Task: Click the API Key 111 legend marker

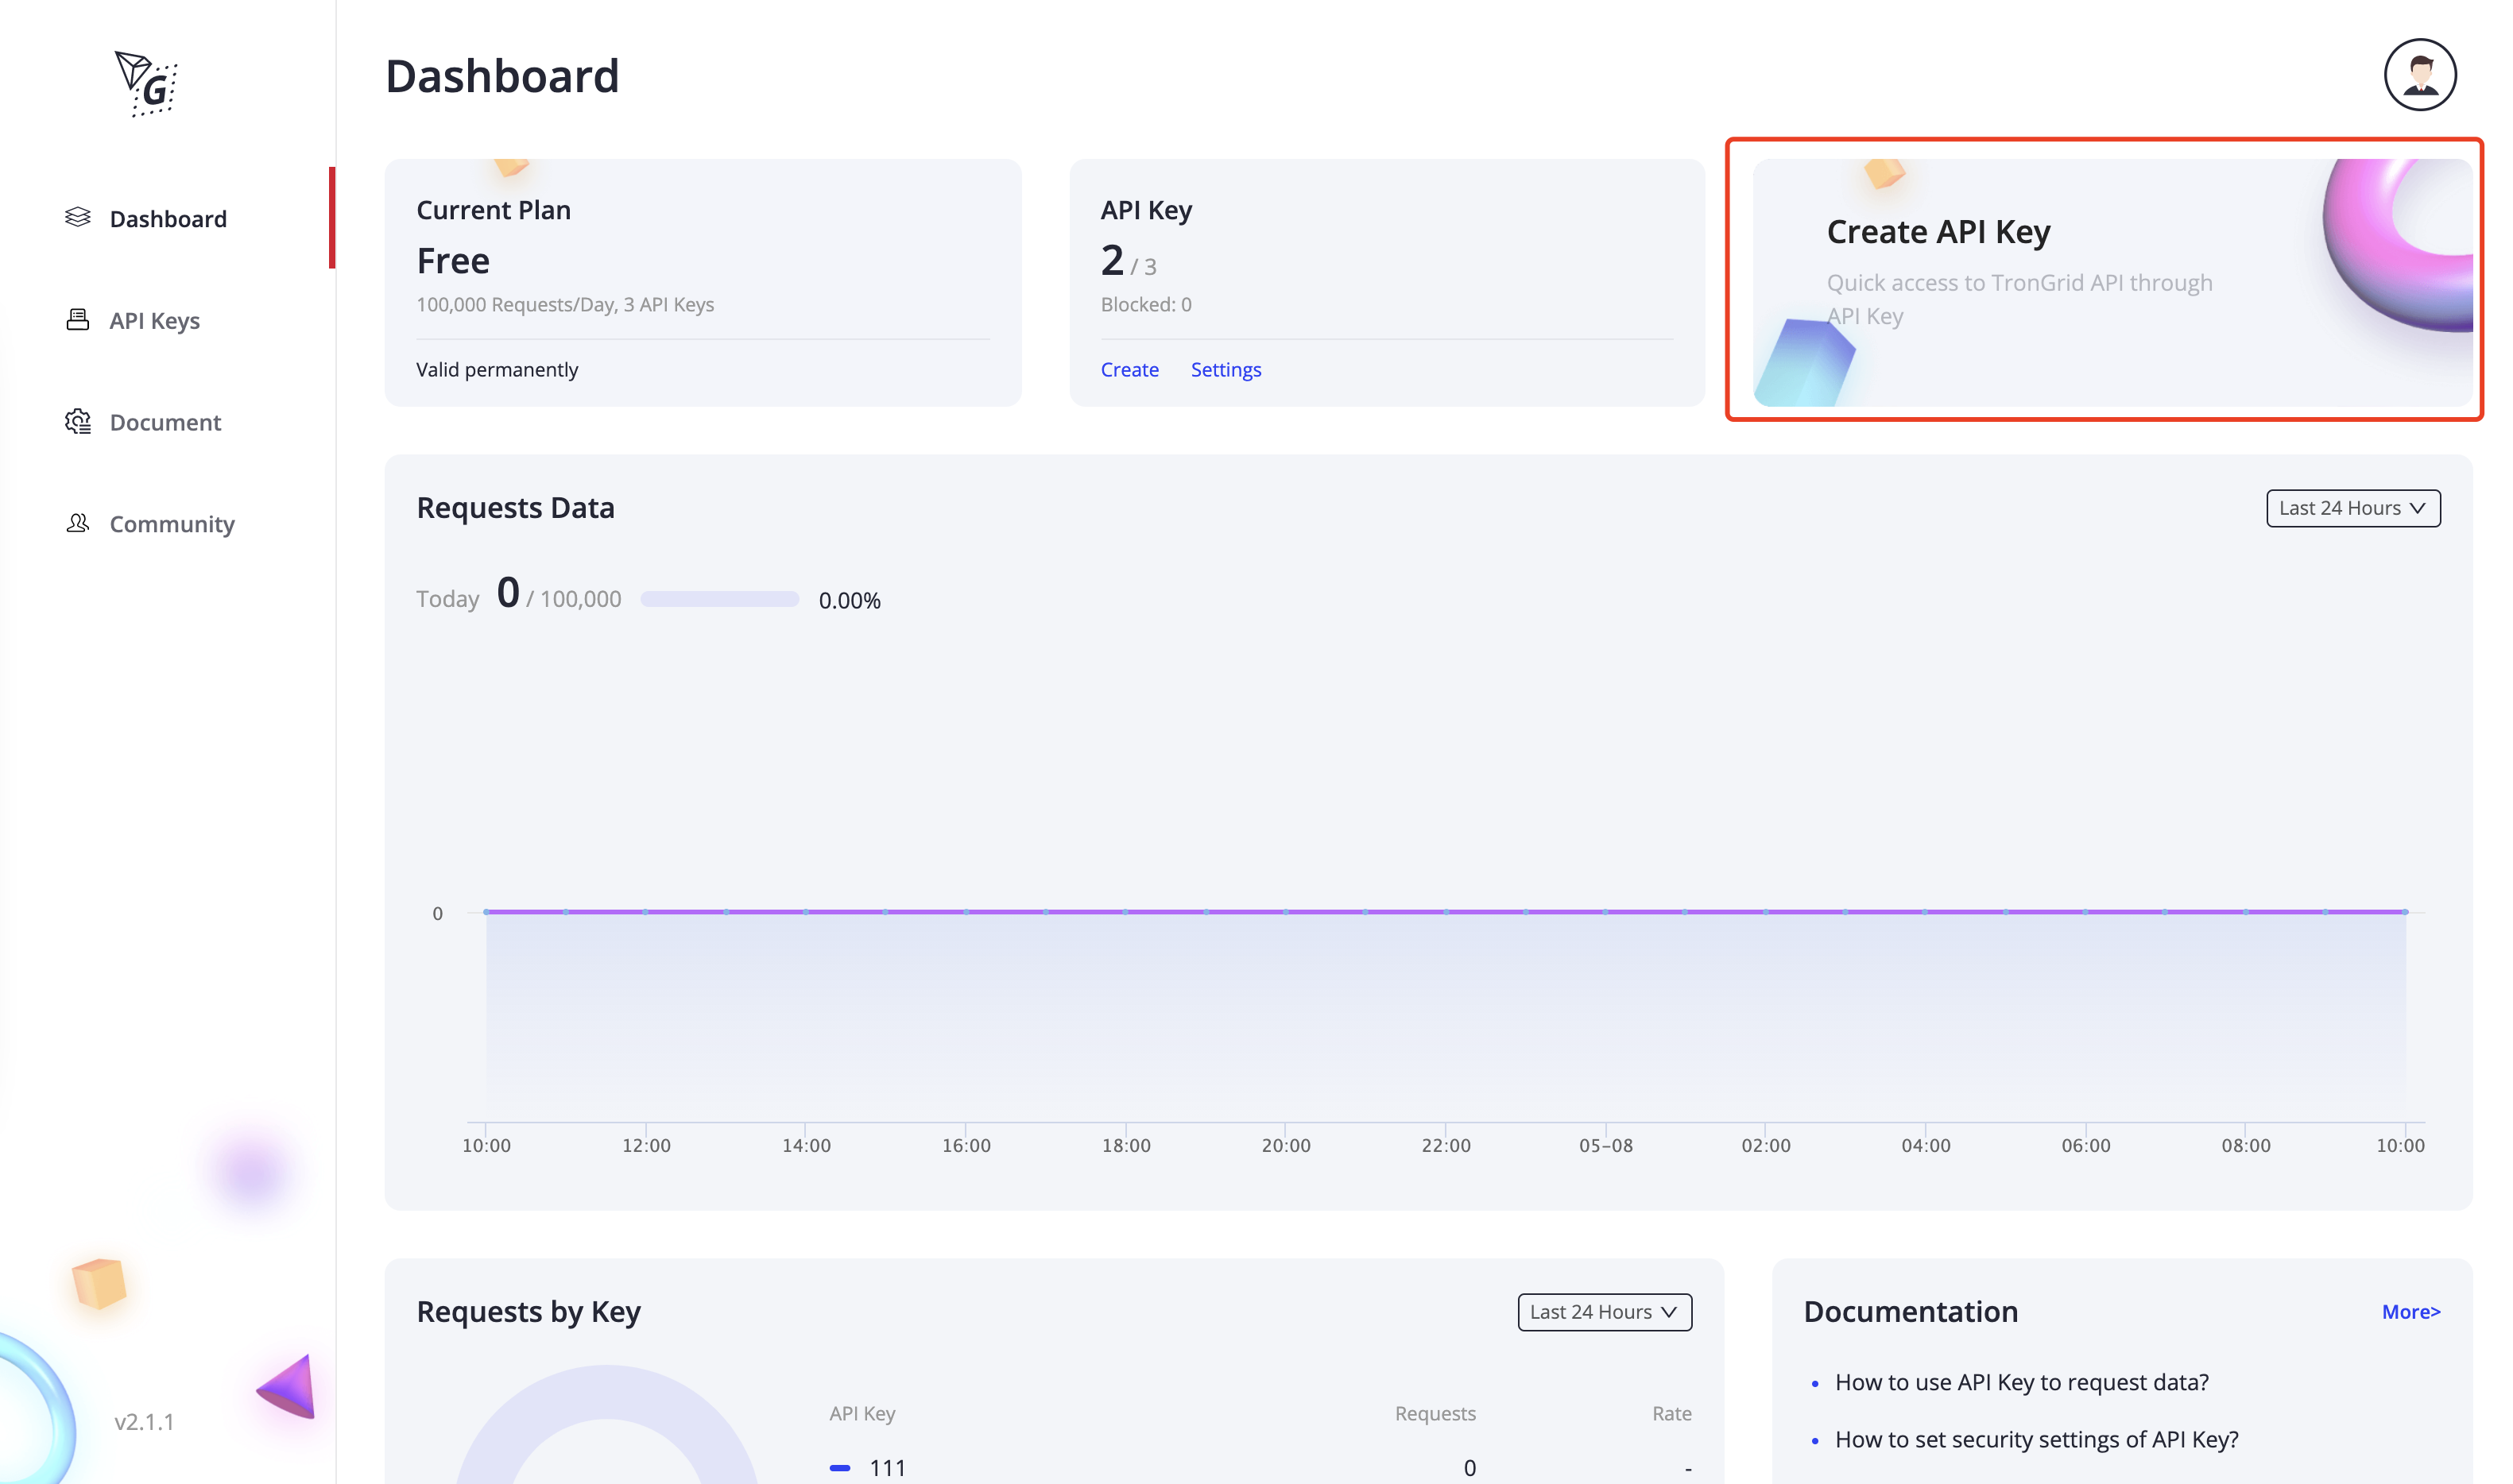Action: pyautogui.click(x=839, y=1467)
